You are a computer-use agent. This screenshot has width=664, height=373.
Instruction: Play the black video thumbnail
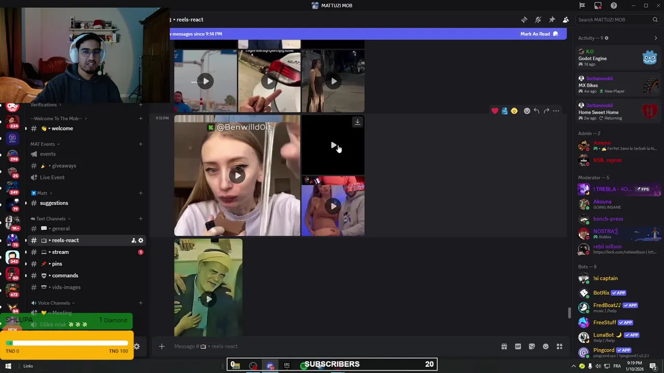333,146
